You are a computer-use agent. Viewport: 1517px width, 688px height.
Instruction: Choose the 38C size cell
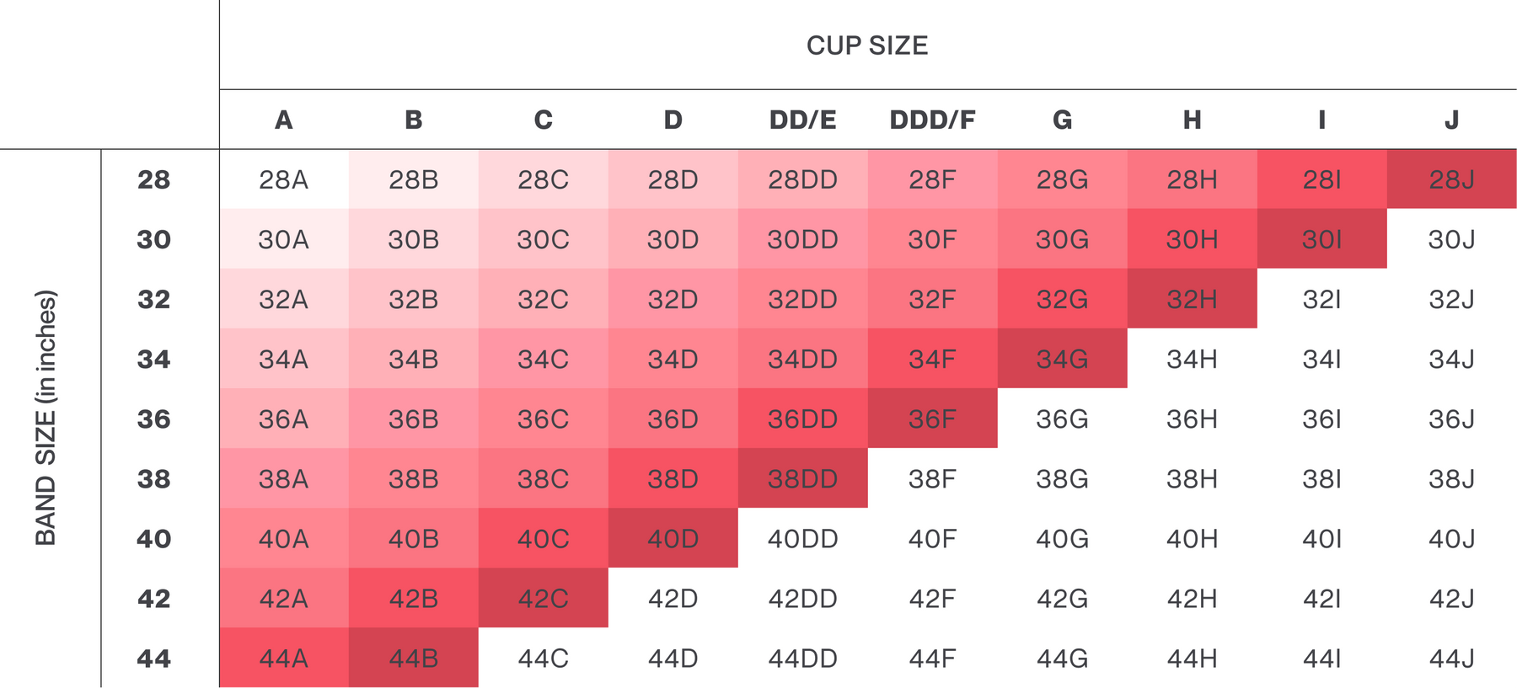point(543,479)
